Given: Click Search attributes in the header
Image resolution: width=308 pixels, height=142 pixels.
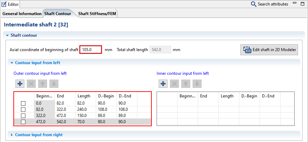Looking at the screenshot, I should pyautogui.click(x=270, y=4).
